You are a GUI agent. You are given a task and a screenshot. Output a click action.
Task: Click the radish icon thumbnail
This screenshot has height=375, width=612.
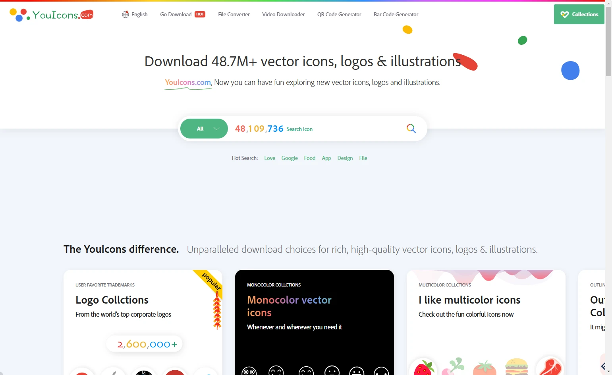(453, 366)
